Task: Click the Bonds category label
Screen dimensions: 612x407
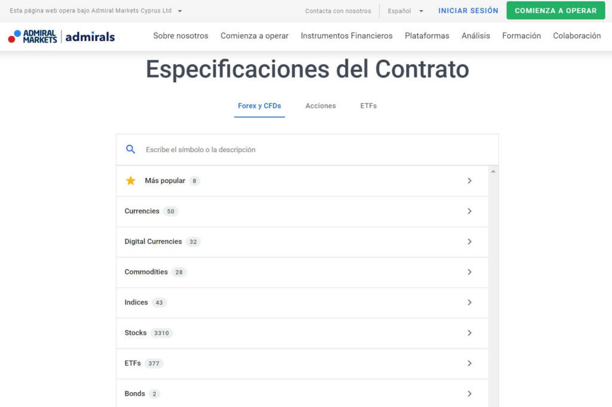Action: [134, 393]
